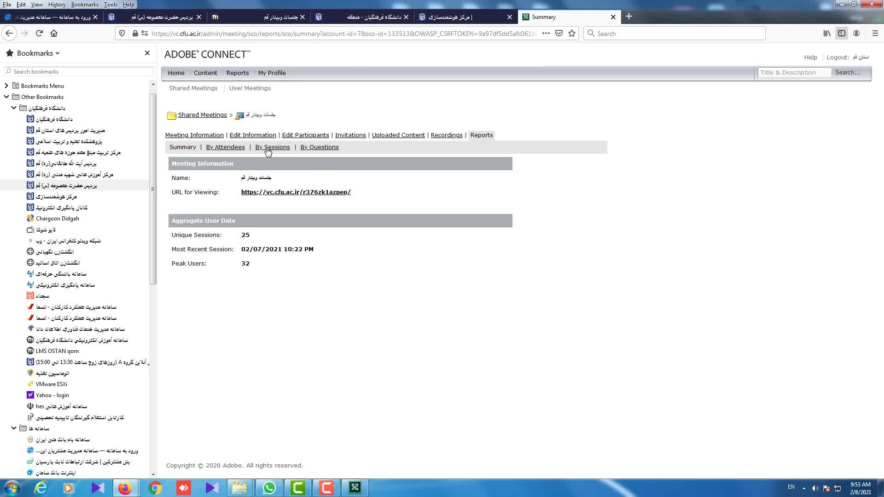Open new tab with plus button

tap(628, 17)
